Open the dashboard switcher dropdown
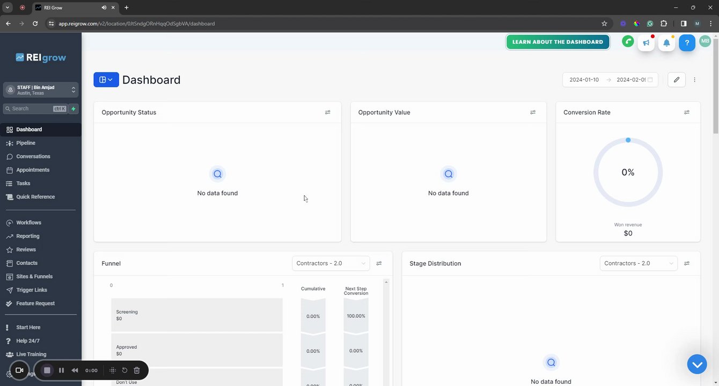Screen dimensions: 719x386 (106, 80)
